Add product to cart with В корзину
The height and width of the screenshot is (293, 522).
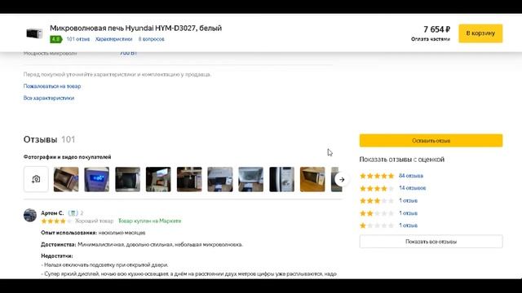click(480, 33)
